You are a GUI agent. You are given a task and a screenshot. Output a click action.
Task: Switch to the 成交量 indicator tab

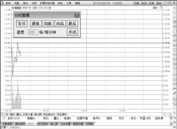[x=4, y=115]
